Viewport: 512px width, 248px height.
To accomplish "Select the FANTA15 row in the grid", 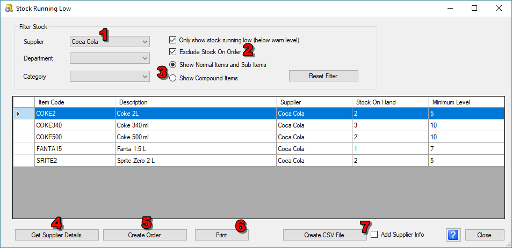I will (74, 149).
